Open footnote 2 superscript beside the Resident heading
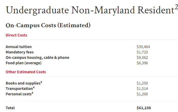 176,7
